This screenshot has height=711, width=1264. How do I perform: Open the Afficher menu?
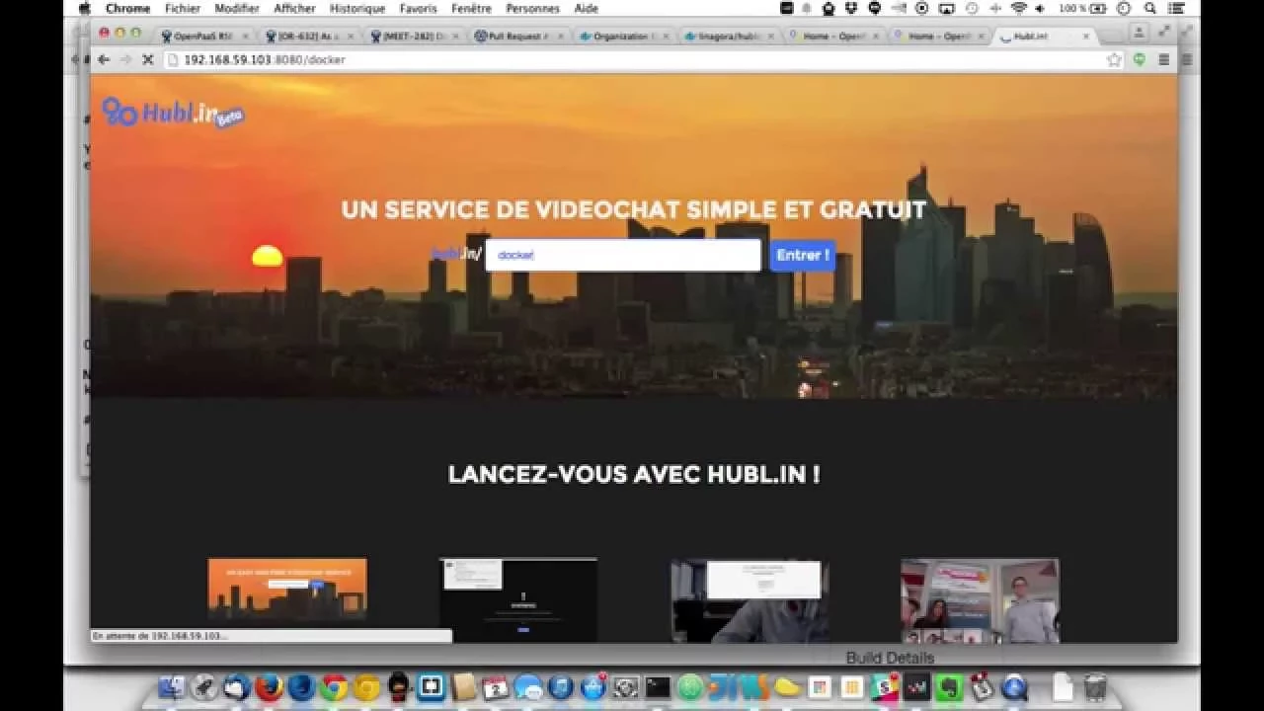tap(294, 8)
